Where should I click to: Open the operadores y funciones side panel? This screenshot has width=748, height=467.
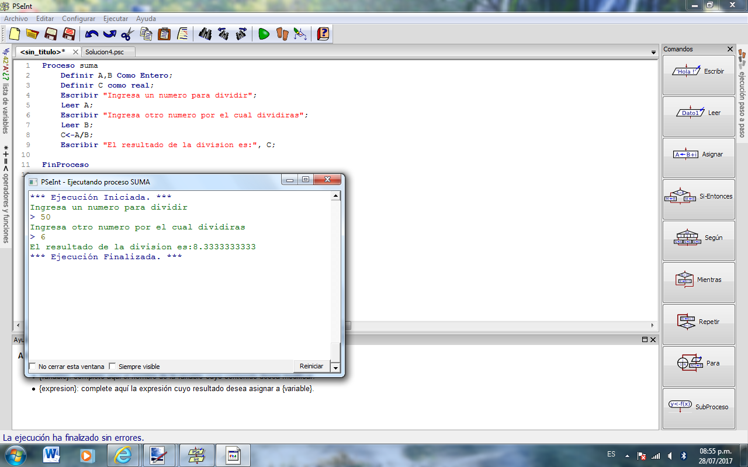tap(5, 193)
